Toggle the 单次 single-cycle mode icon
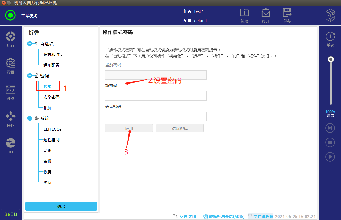Screen dimensions: 341x220 click(330, 37)
